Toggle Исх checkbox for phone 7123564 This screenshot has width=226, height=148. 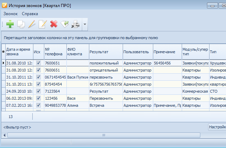click(38, 91)
